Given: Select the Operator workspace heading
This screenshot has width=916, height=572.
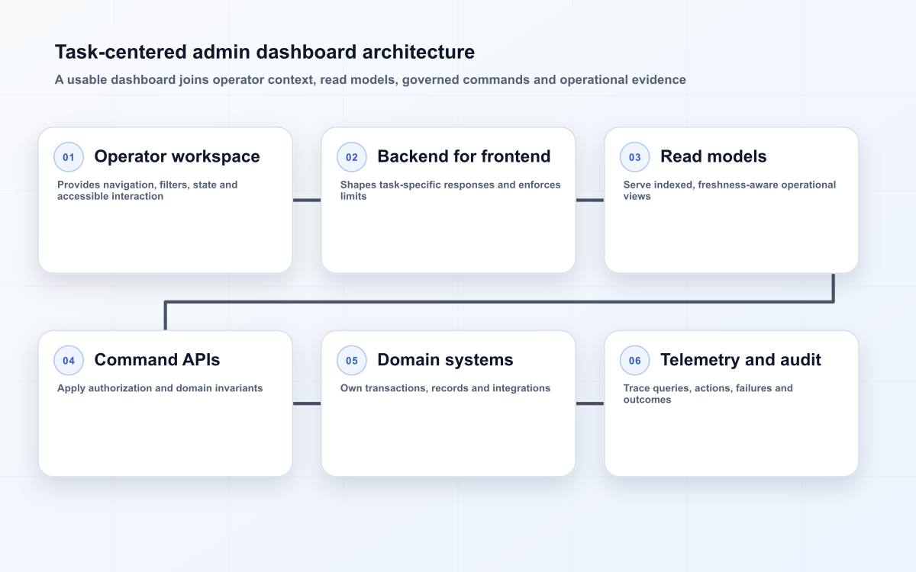Looking at the screenshot, I should (177, 156).
